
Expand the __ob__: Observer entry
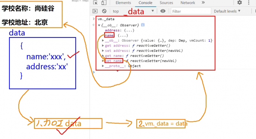pyautogui.click(x=103, y=40)
